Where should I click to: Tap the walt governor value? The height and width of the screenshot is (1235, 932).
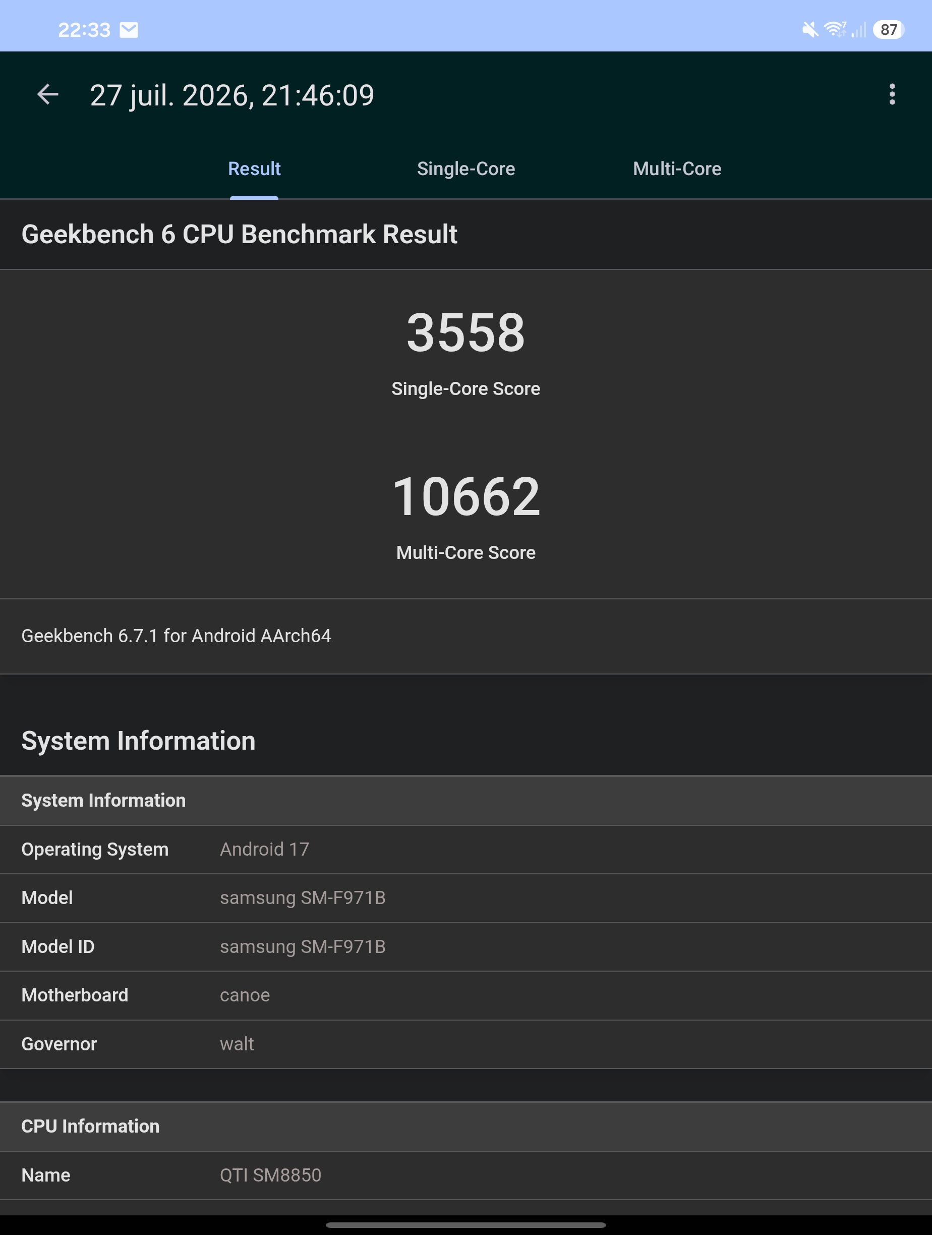(x=237, y=1044)
